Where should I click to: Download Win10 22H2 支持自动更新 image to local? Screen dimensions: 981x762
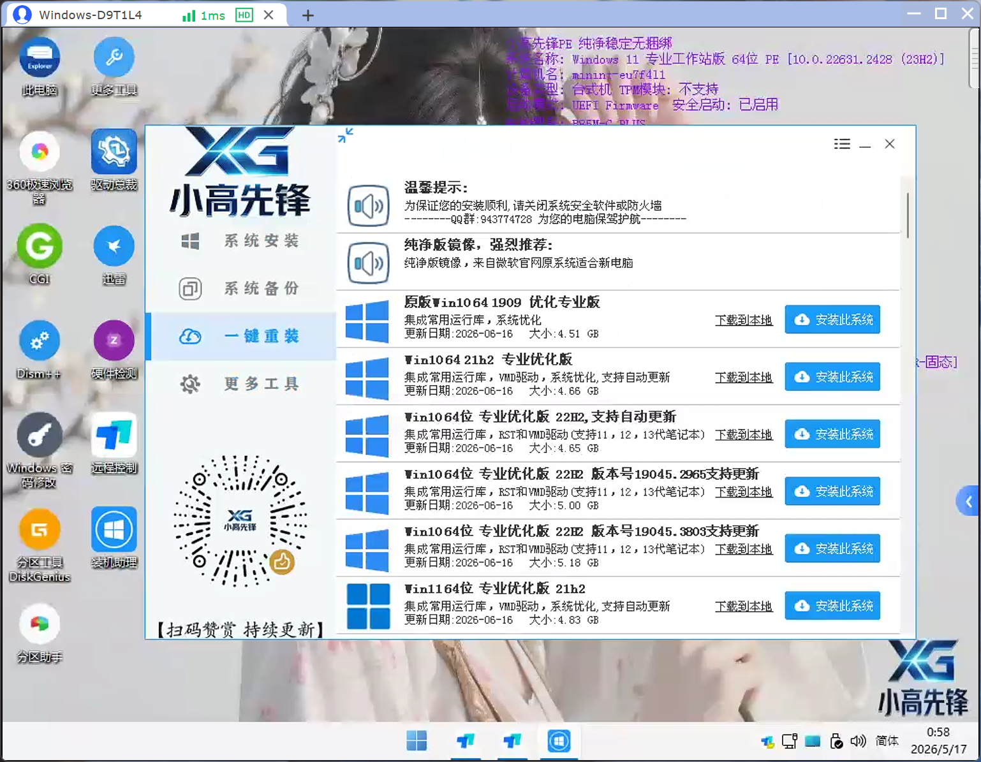coord(744,435)
